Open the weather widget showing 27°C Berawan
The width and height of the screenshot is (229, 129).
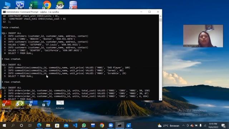(169, 126)
